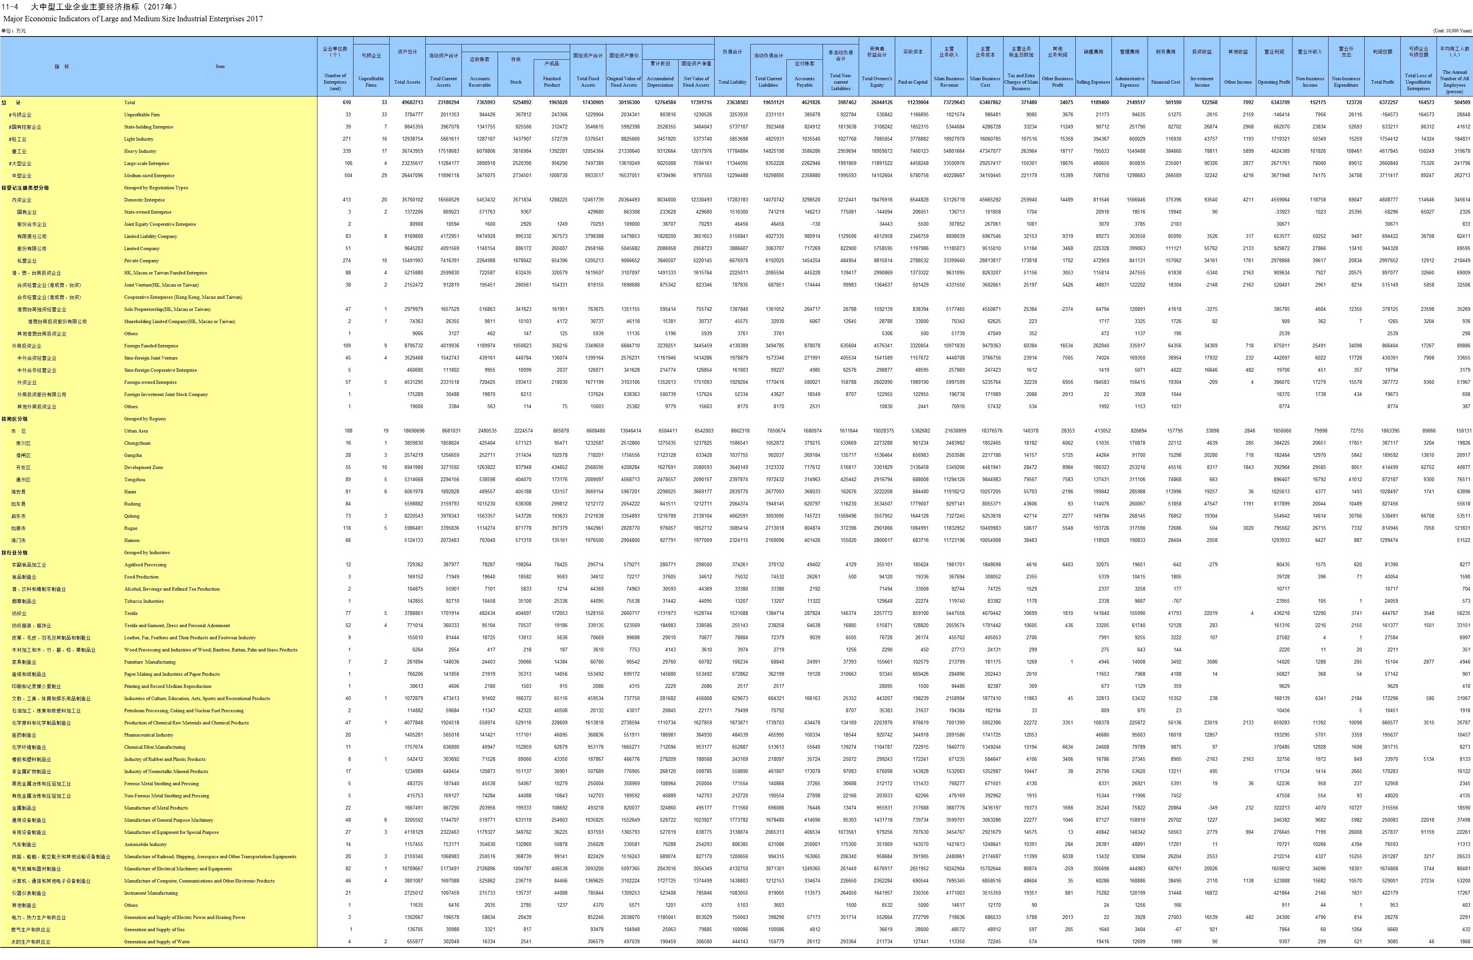The height and width of the screenshot is (960, 1473).
Task: Select the 'Total Profit' column header
Action: click(x=1382, y=82)
